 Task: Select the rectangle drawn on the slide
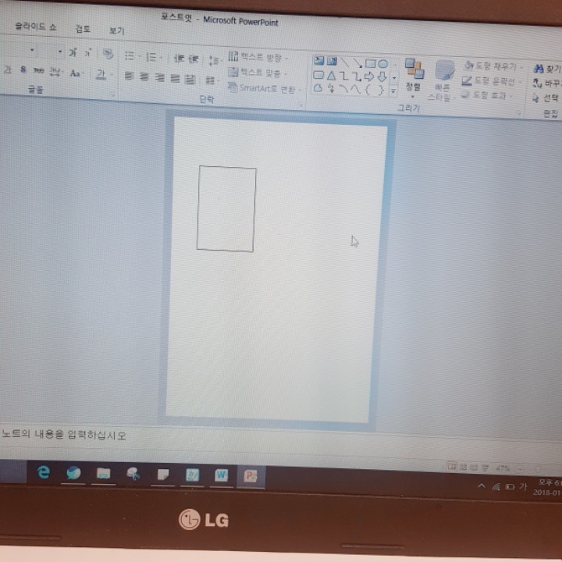pyautogui.click(x=226, y=208)
